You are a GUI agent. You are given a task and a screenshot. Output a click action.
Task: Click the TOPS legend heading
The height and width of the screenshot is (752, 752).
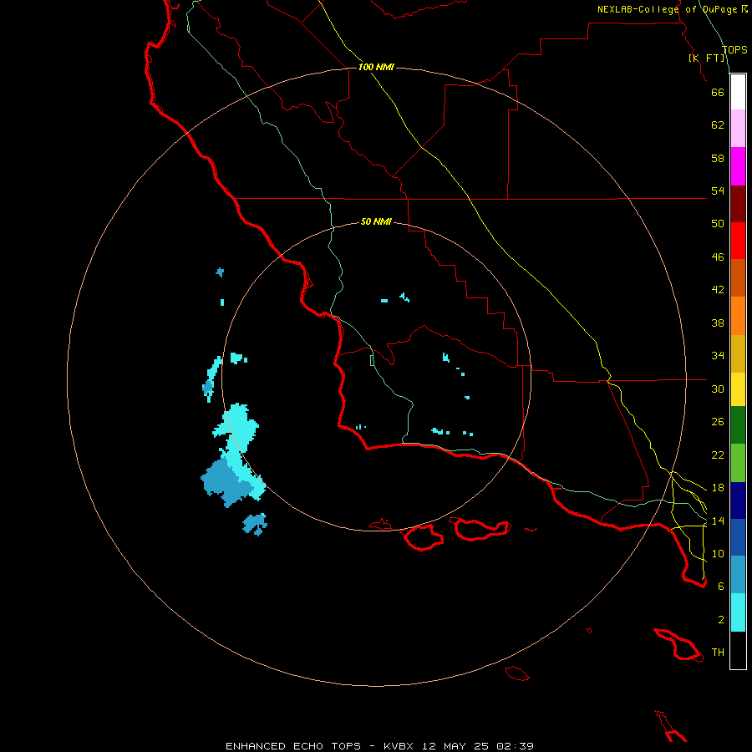point(734,50)
